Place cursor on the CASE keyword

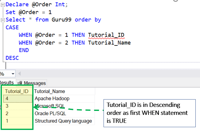click(x=12, y=27)
